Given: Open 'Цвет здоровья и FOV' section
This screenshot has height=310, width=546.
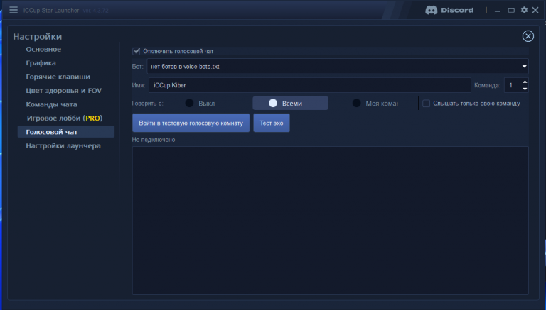Looking at the screenshot, I should pos(64,91).
